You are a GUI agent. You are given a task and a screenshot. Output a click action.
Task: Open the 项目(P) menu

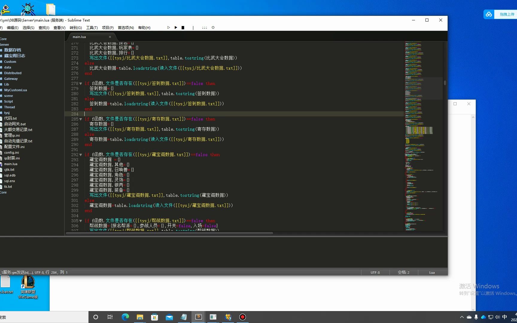pos(108,28)
